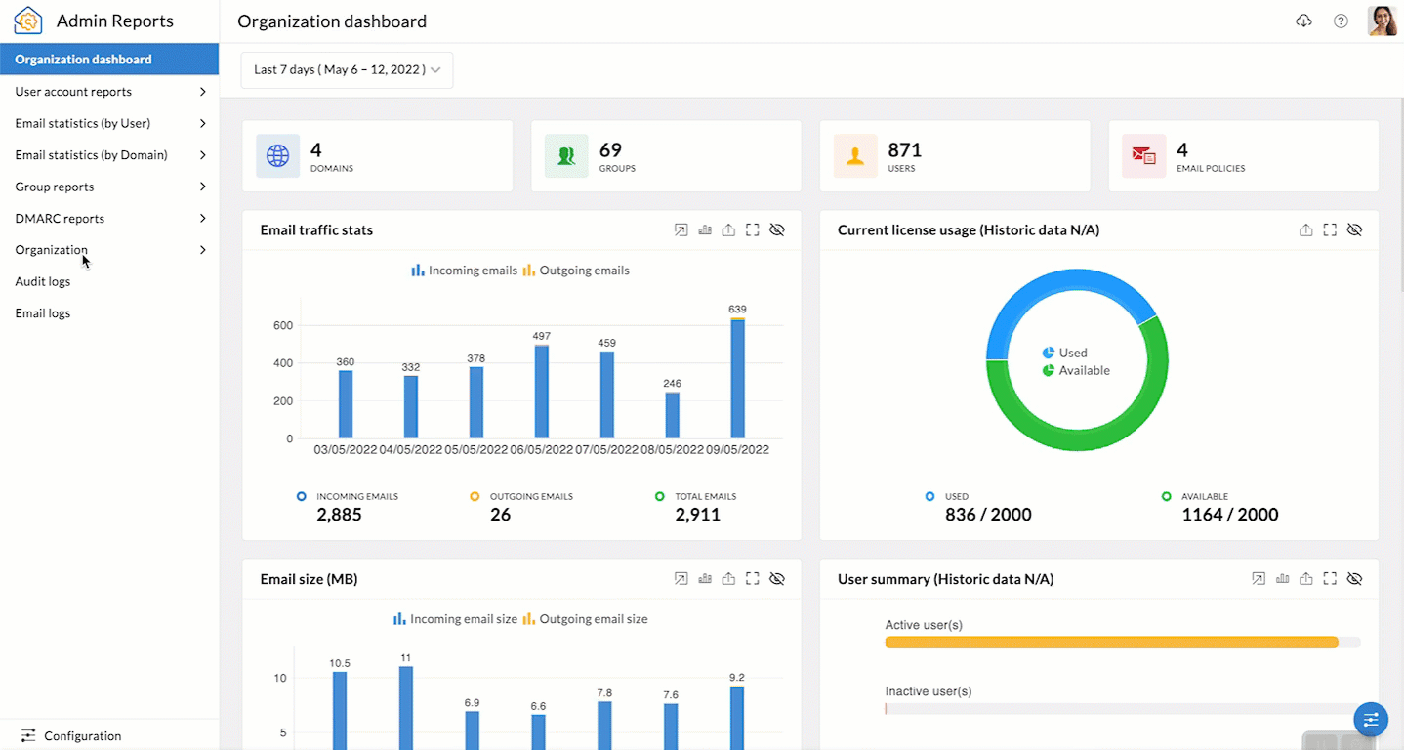1404x750 pixels.
Task: Open the Last 7 days date range dropdown
Action: 347,69
